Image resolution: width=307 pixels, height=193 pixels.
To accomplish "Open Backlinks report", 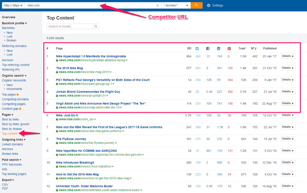I will (x=8, y=28).
